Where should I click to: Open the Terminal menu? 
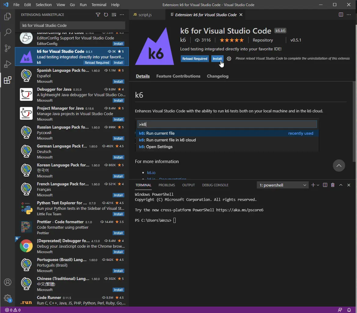pos(99,5)
